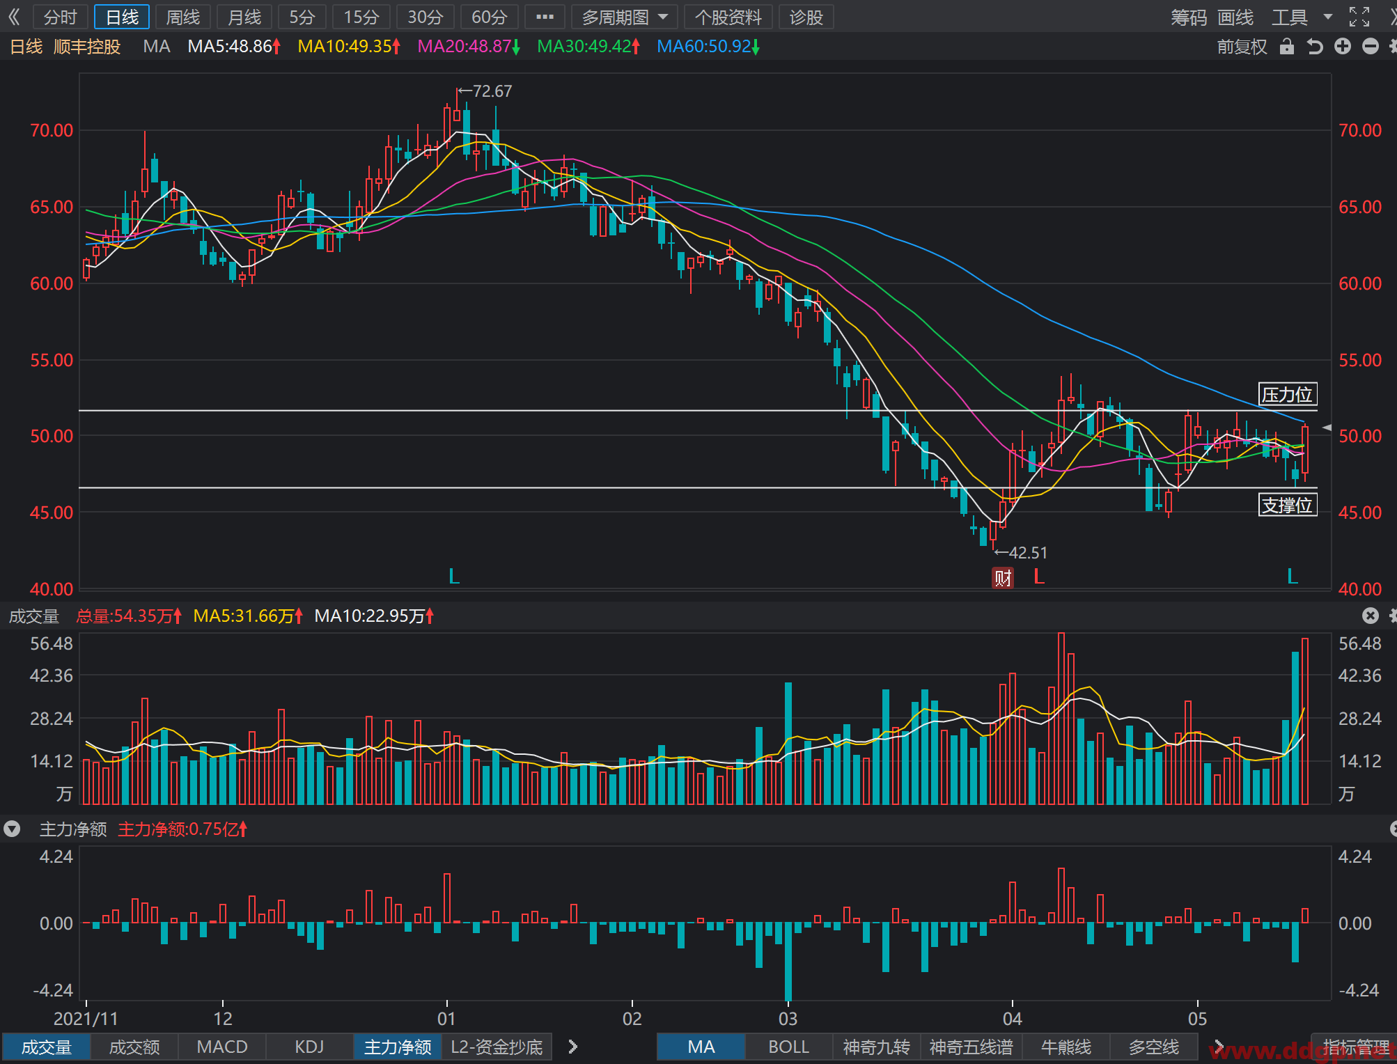The image size is (1397, 1064).
Task: Toggle the 压力位 resistance line label
Action: (x=1288, y=395)
